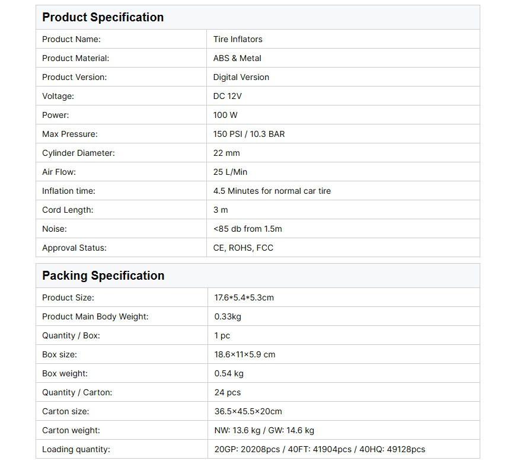Click the Cord Length label

point(68,210)
